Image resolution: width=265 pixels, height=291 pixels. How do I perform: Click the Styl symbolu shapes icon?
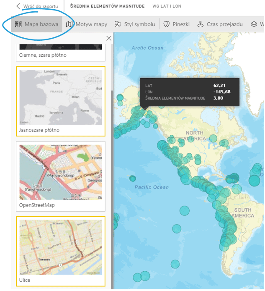pos(118,24)
